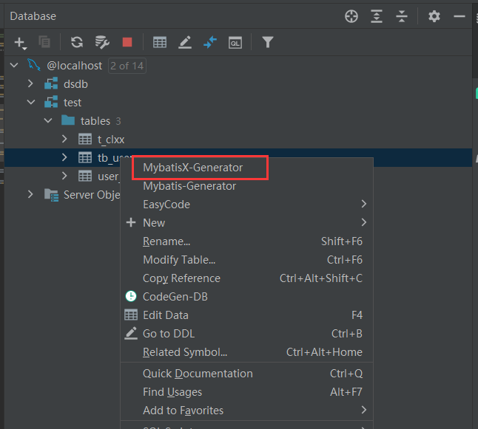Image resolution: width=478 pixels, height=429 pixels.
Task: Open Database panel settings gear
Action: [x=434, y=16]
